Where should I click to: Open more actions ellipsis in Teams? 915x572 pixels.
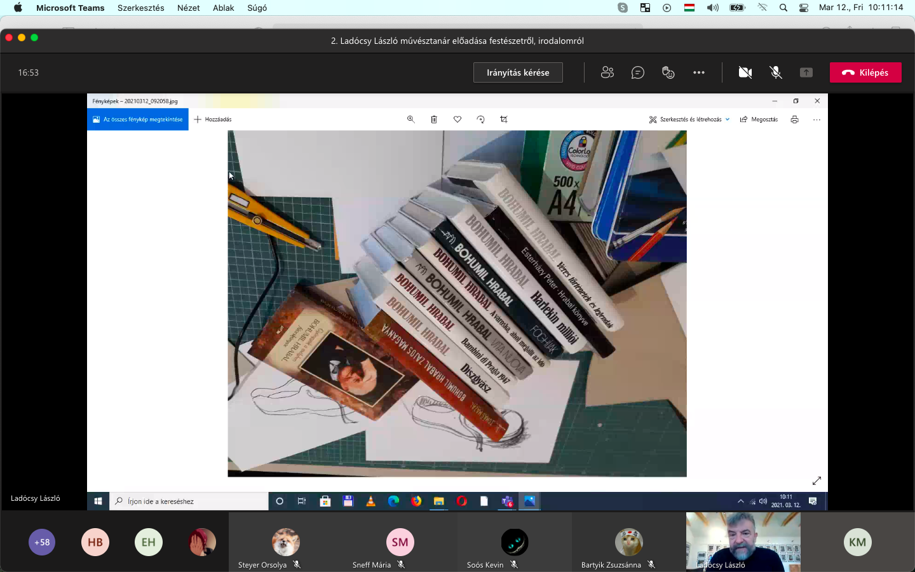coord(699,72)
